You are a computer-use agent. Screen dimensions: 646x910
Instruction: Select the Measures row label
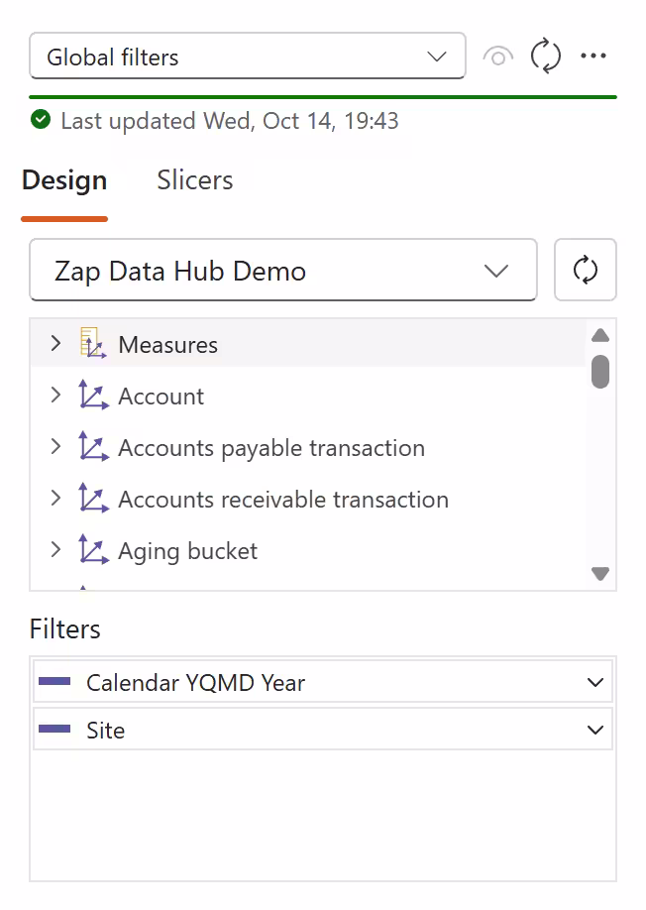click(x=168, y=345)
